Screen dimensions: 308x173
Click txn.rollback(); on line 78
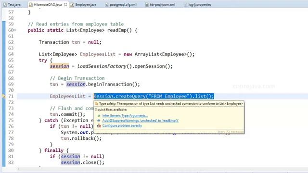(81, 138)
